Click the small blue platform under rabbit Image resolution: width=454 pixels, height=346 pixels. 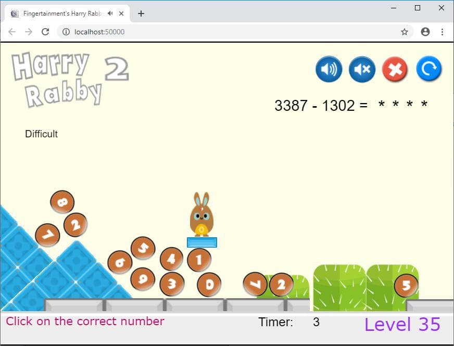pos(202,242)
